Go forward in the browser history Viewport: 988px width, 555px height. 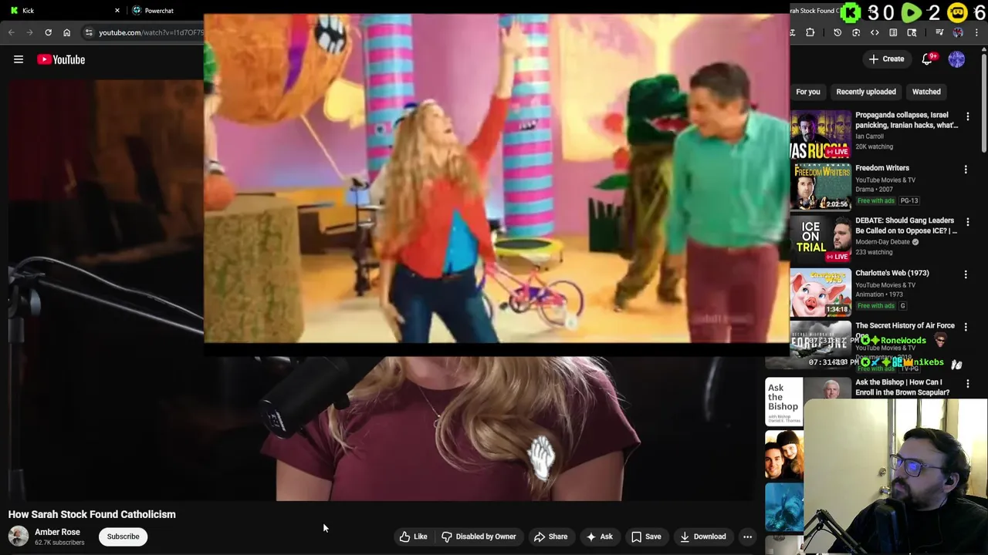pyautogui.click(x=29, y=32)
